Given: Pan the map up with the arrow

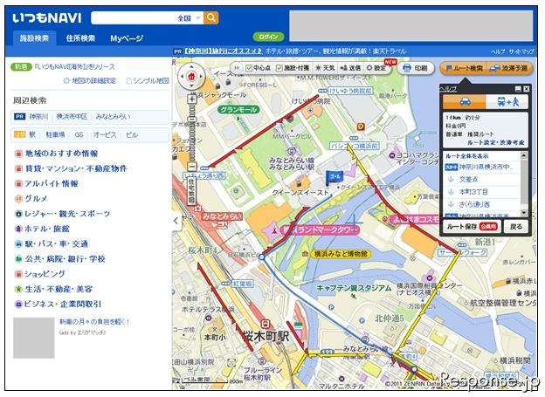Looking at the screenshot, I should pyautogui.click(x=191, y=66).
